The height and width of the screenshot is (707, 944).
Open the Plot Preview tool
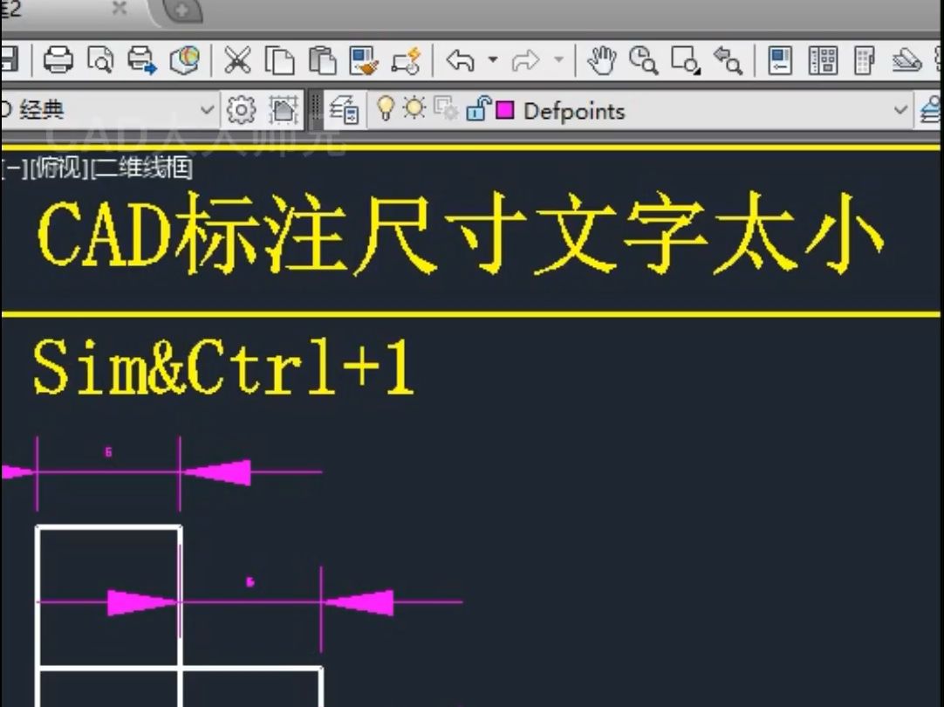click(x=102, y=60)
